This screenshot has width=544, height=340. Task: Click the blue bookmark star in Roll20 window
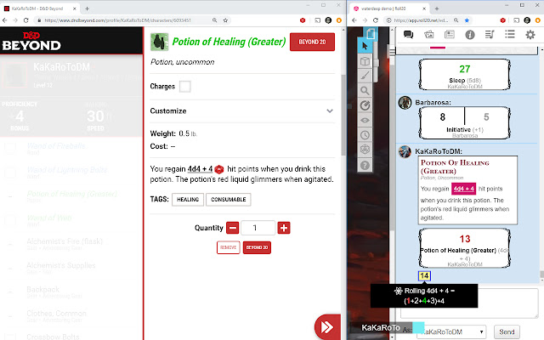467,20
